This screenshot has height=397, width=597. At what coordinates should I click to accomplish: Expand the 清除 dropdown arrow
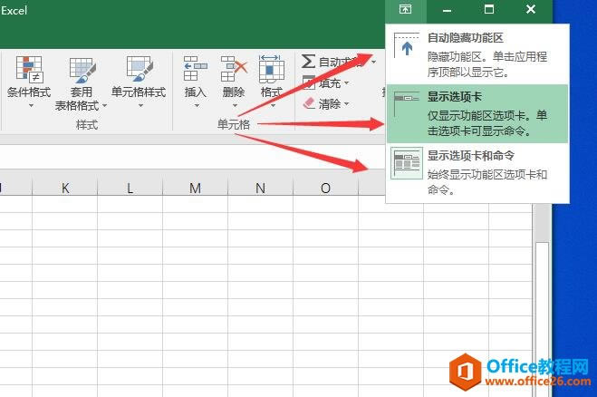pos(346,103)
